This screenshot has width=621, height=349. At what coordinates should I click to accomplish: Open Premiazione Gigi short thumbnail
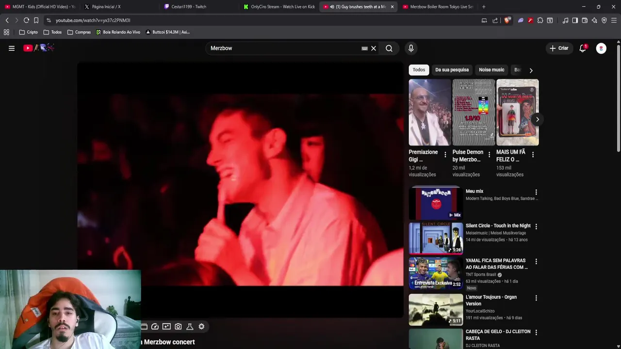(430, 112)
